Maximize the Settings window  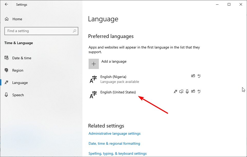tap(229, 4)
